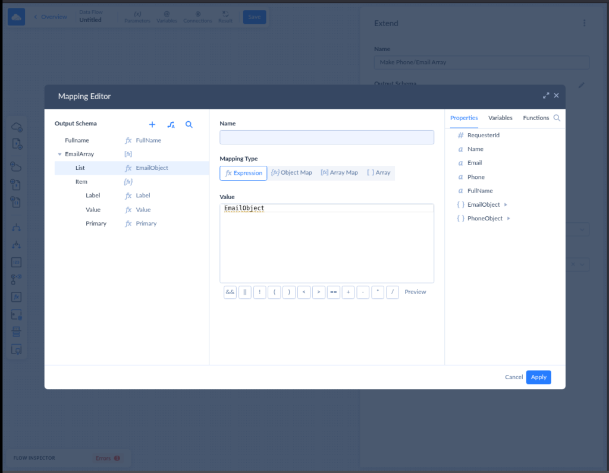Viewport: 609px width, 473px height.
Task: Search the Output Schema
Action: (x=189, y=125)
